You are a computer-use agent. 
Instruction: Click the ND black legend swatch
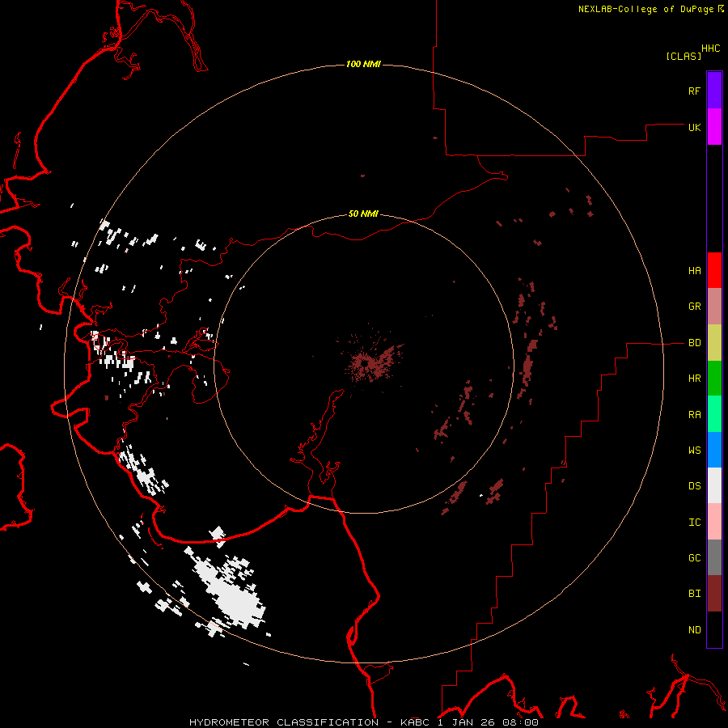[x=714, y=629]
